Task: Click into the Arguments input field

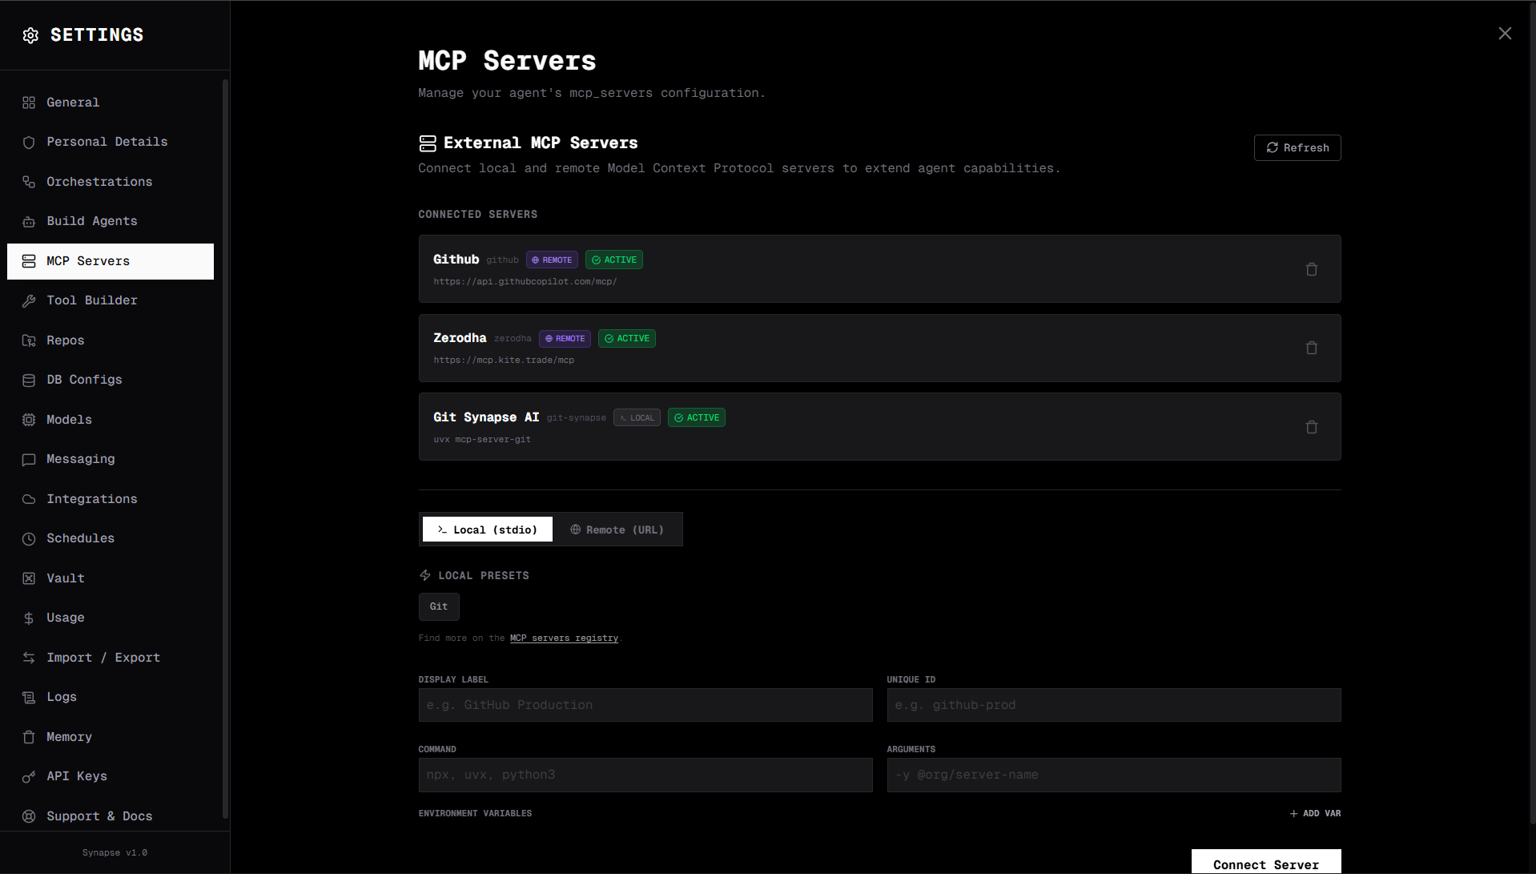Action: (x=1114, y=775)
